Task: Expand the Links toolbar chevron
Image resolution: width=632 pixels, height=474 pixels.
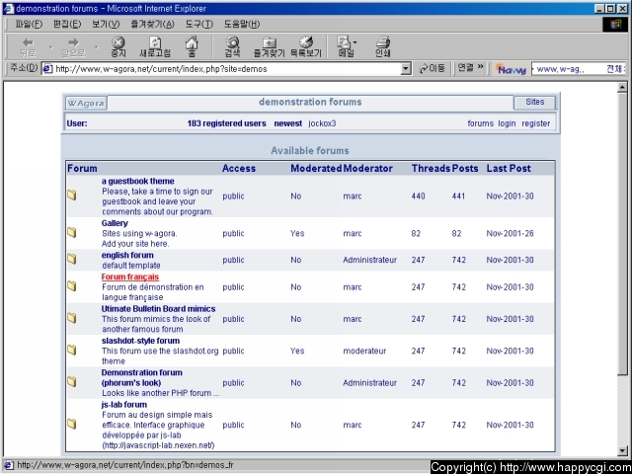Action: (x=481, y=67)
